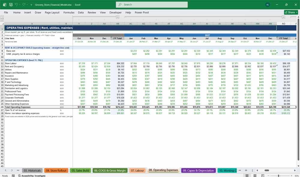
Task: Add a new sheet with plus icon
Action: 246,170
